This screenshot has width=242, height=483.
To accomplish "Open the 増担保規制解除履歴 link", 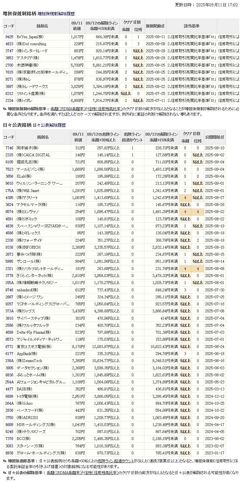I will pos(56,14).
